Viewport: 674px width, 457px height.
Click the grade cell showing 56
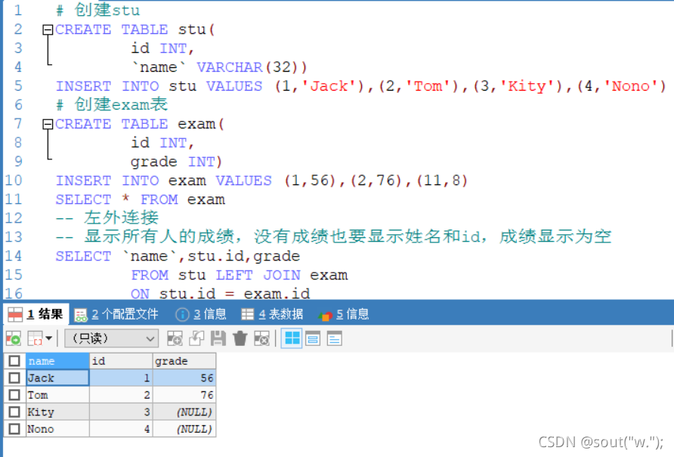pos(184,378)
